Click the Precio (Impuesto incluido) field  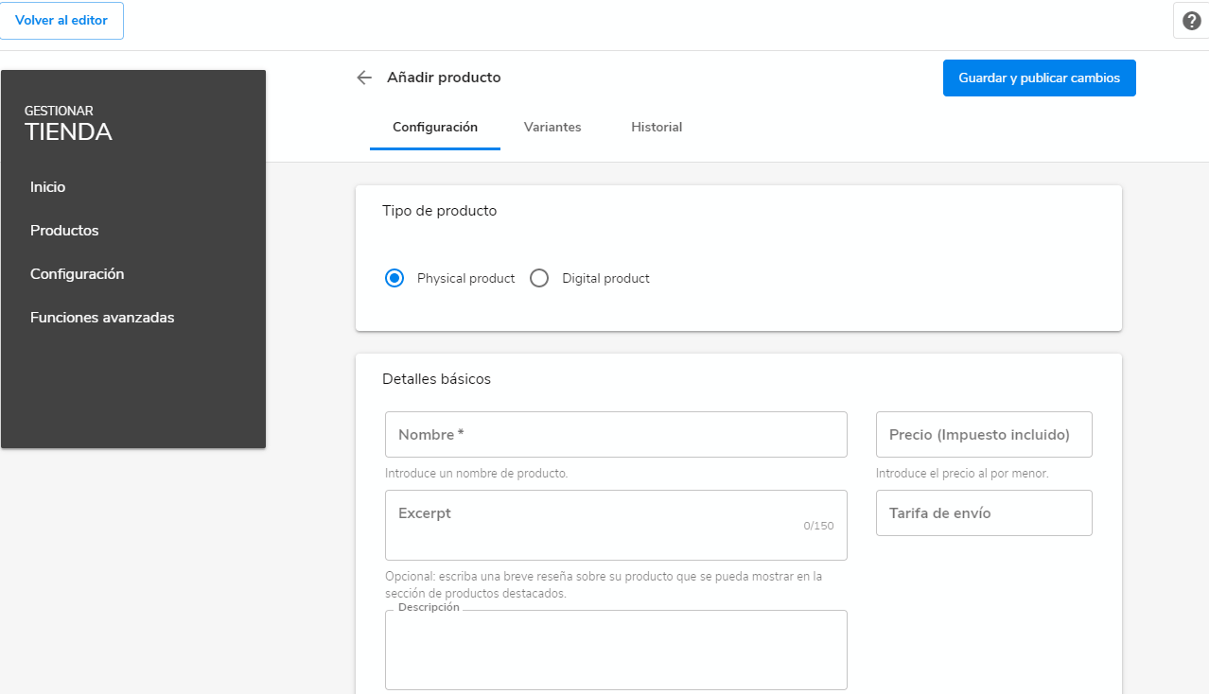pos(984,435)
